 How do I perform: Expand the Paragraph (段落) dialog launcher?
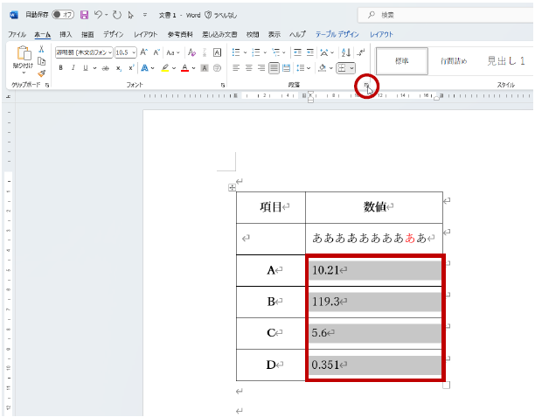367,86
